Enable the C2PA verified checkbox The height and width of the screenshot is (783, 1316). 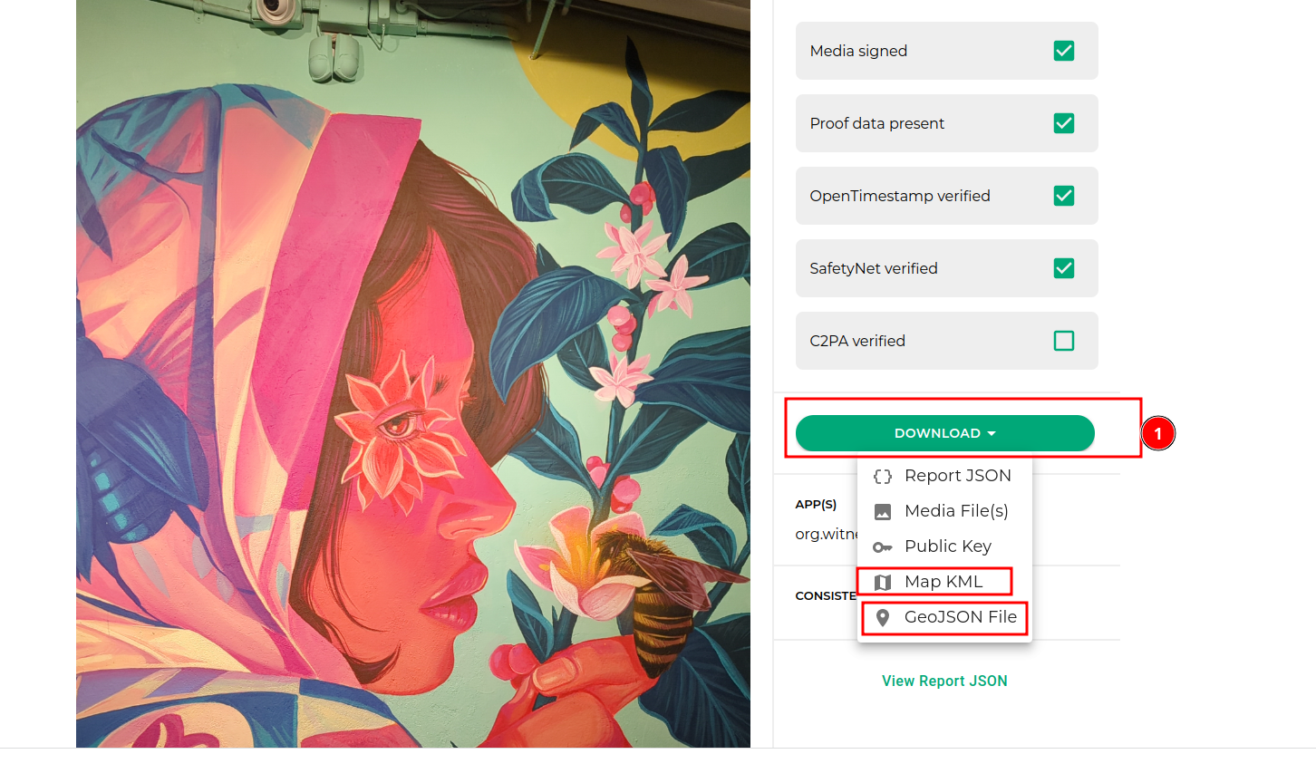pyautogui.click(x=1063, y=341)
